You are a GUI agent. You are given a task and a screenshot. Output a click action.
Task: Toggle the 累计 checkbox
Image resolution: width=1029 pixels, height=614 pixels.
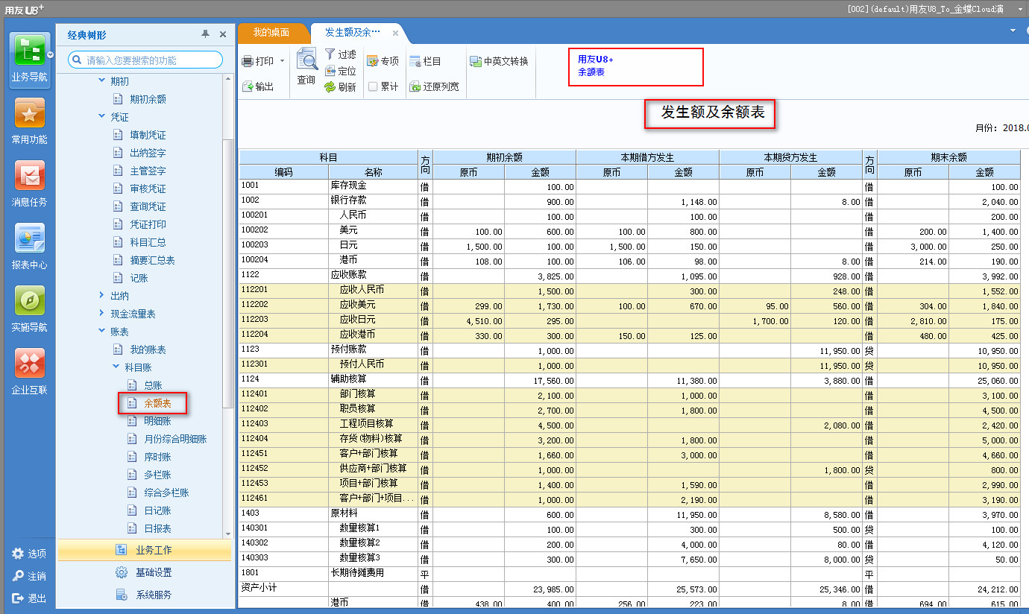coord(373,86)
